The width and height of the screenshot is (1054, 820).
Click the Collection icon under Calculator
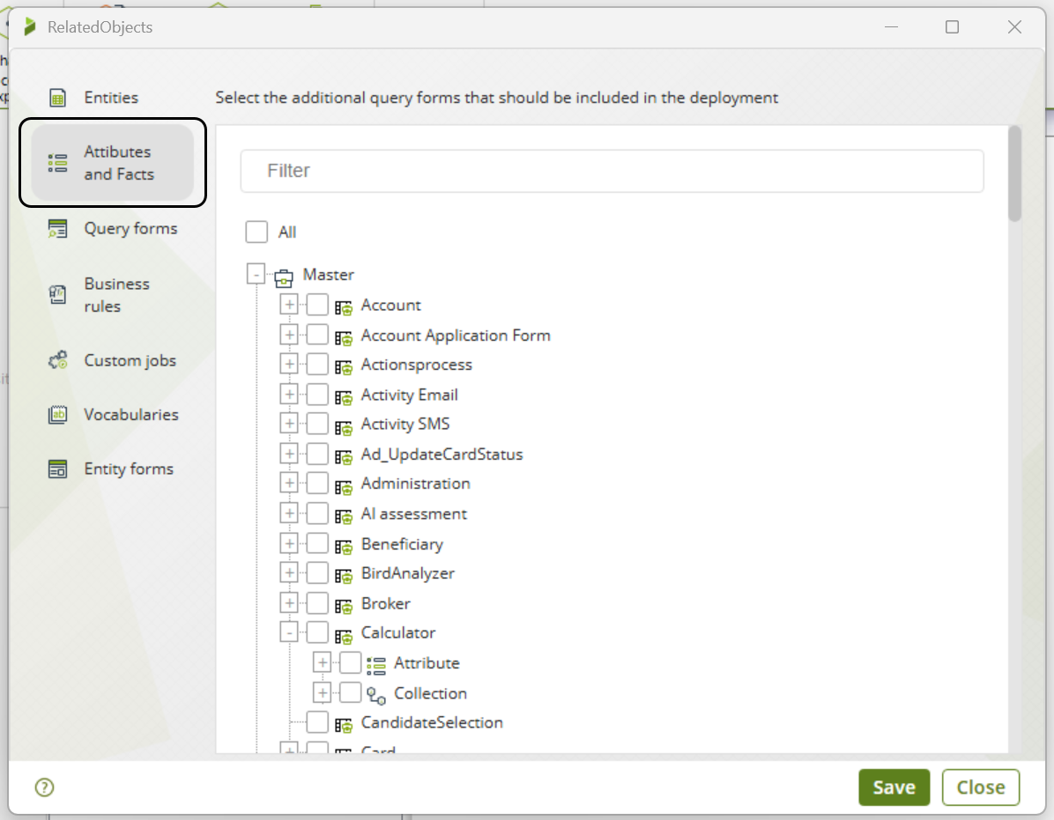376,695
